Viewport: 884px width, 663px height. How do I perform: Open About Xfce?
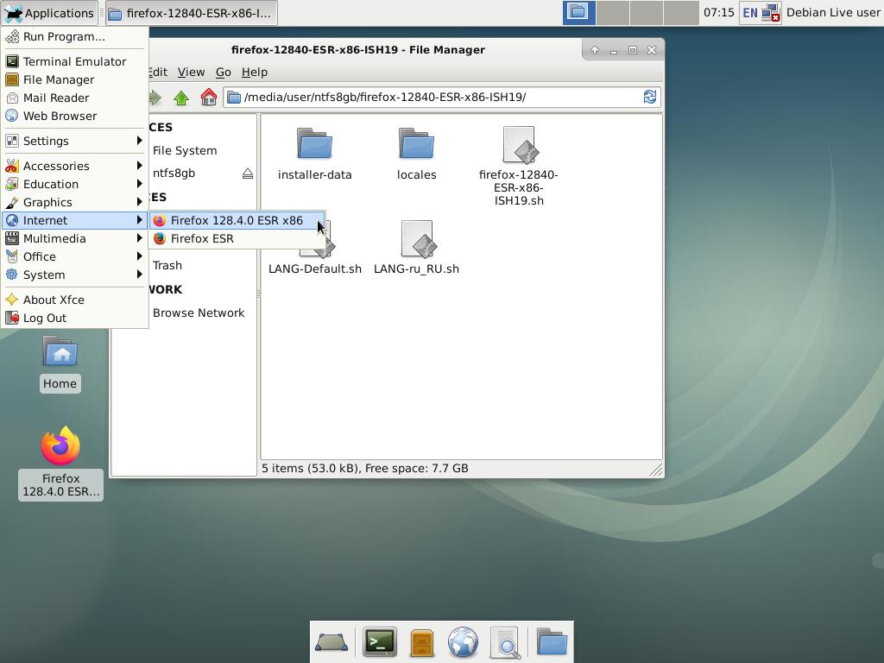[74, 300]
